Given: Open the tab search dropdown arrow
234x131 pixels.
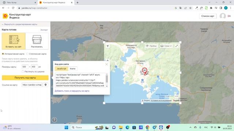Looking at the screenshot, I should [210, 3].
